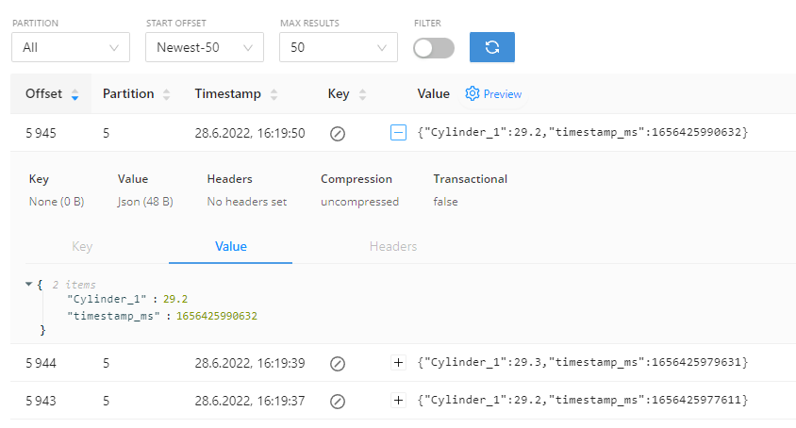This screenshot has width=796, height=428.
Task: Click timestamp 28.6.2022, 16:19:37 cell
Action: [250, 401]
